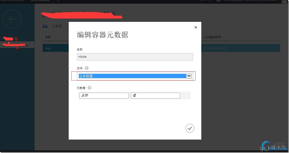This screenshot has height=153, width=289.
Task: Select the vhds container row
Action: tap(161, 48)
